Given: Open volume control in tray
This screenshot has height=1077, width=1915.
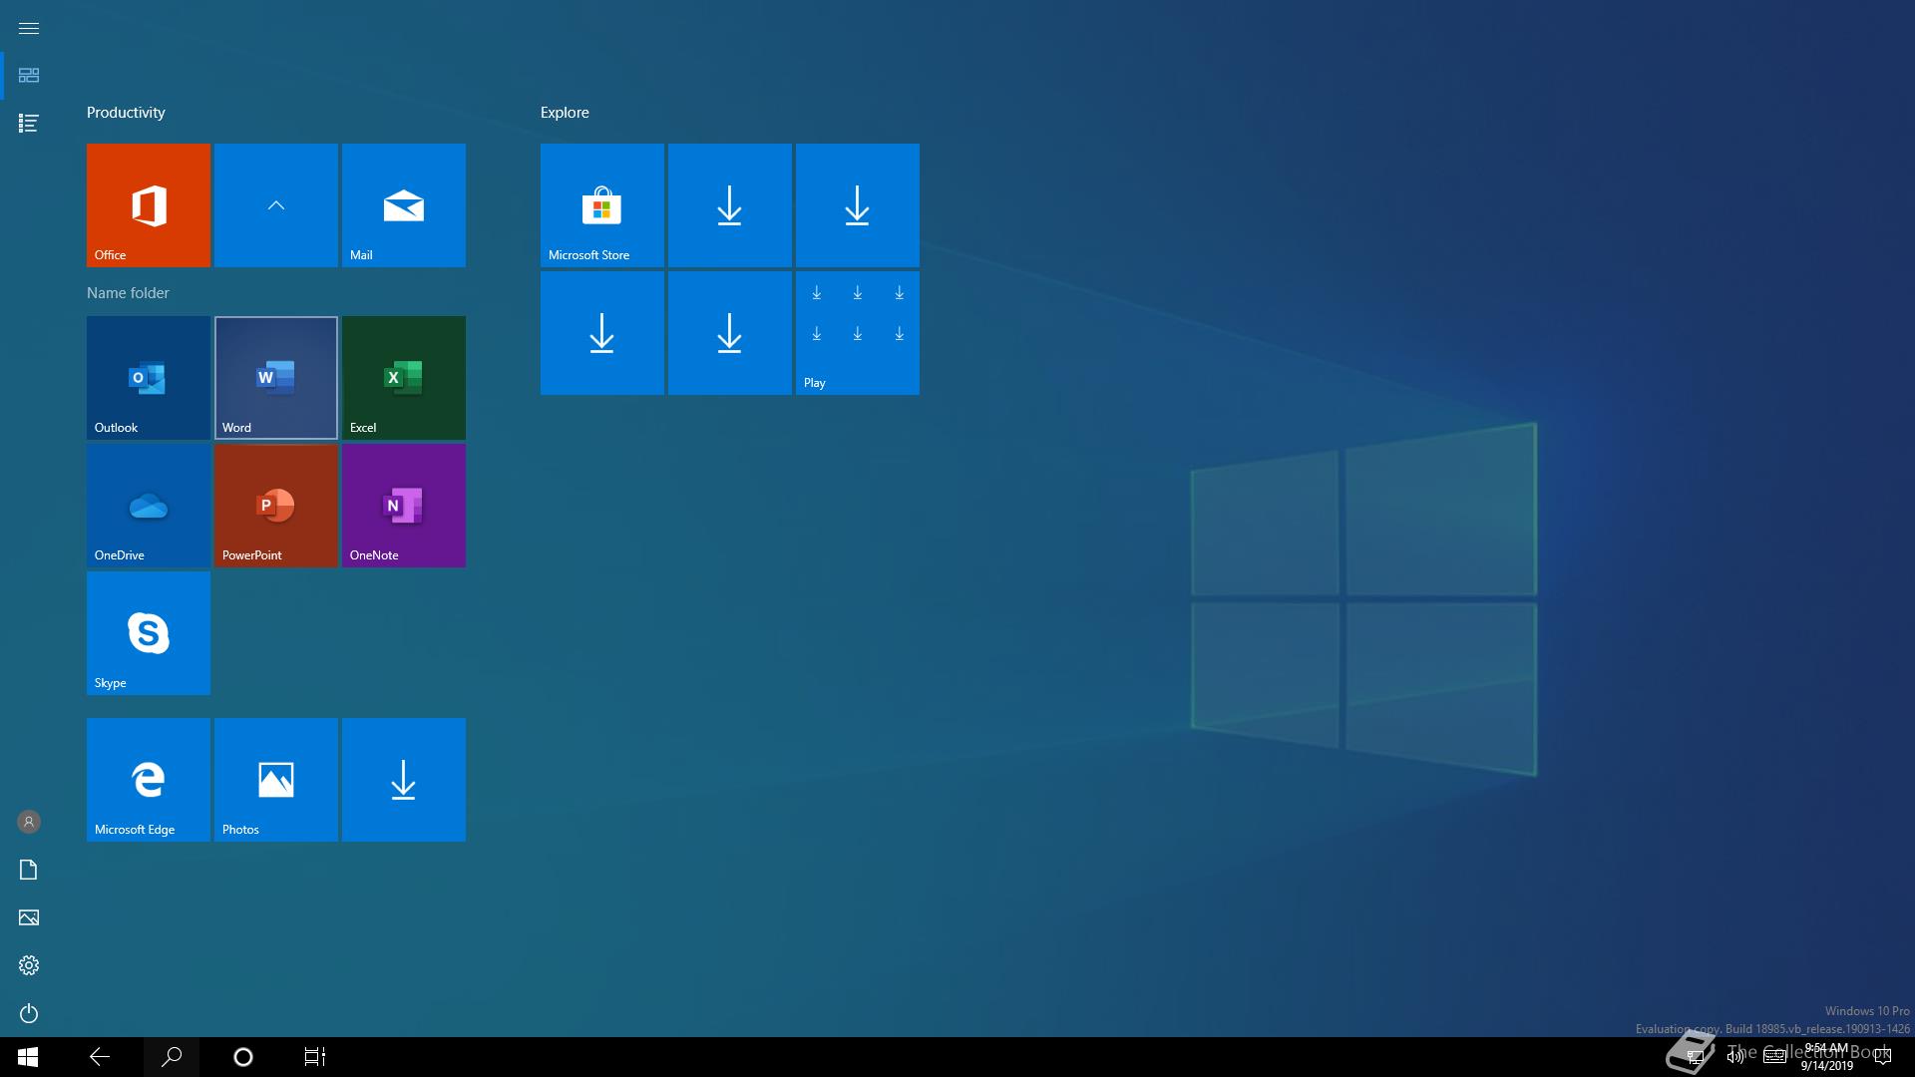Looking at the screenshot, I should click(x=1735, y=1057).
